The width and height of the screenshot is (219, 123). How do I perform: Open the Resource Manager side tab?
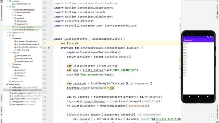click(x=1, y=13)
